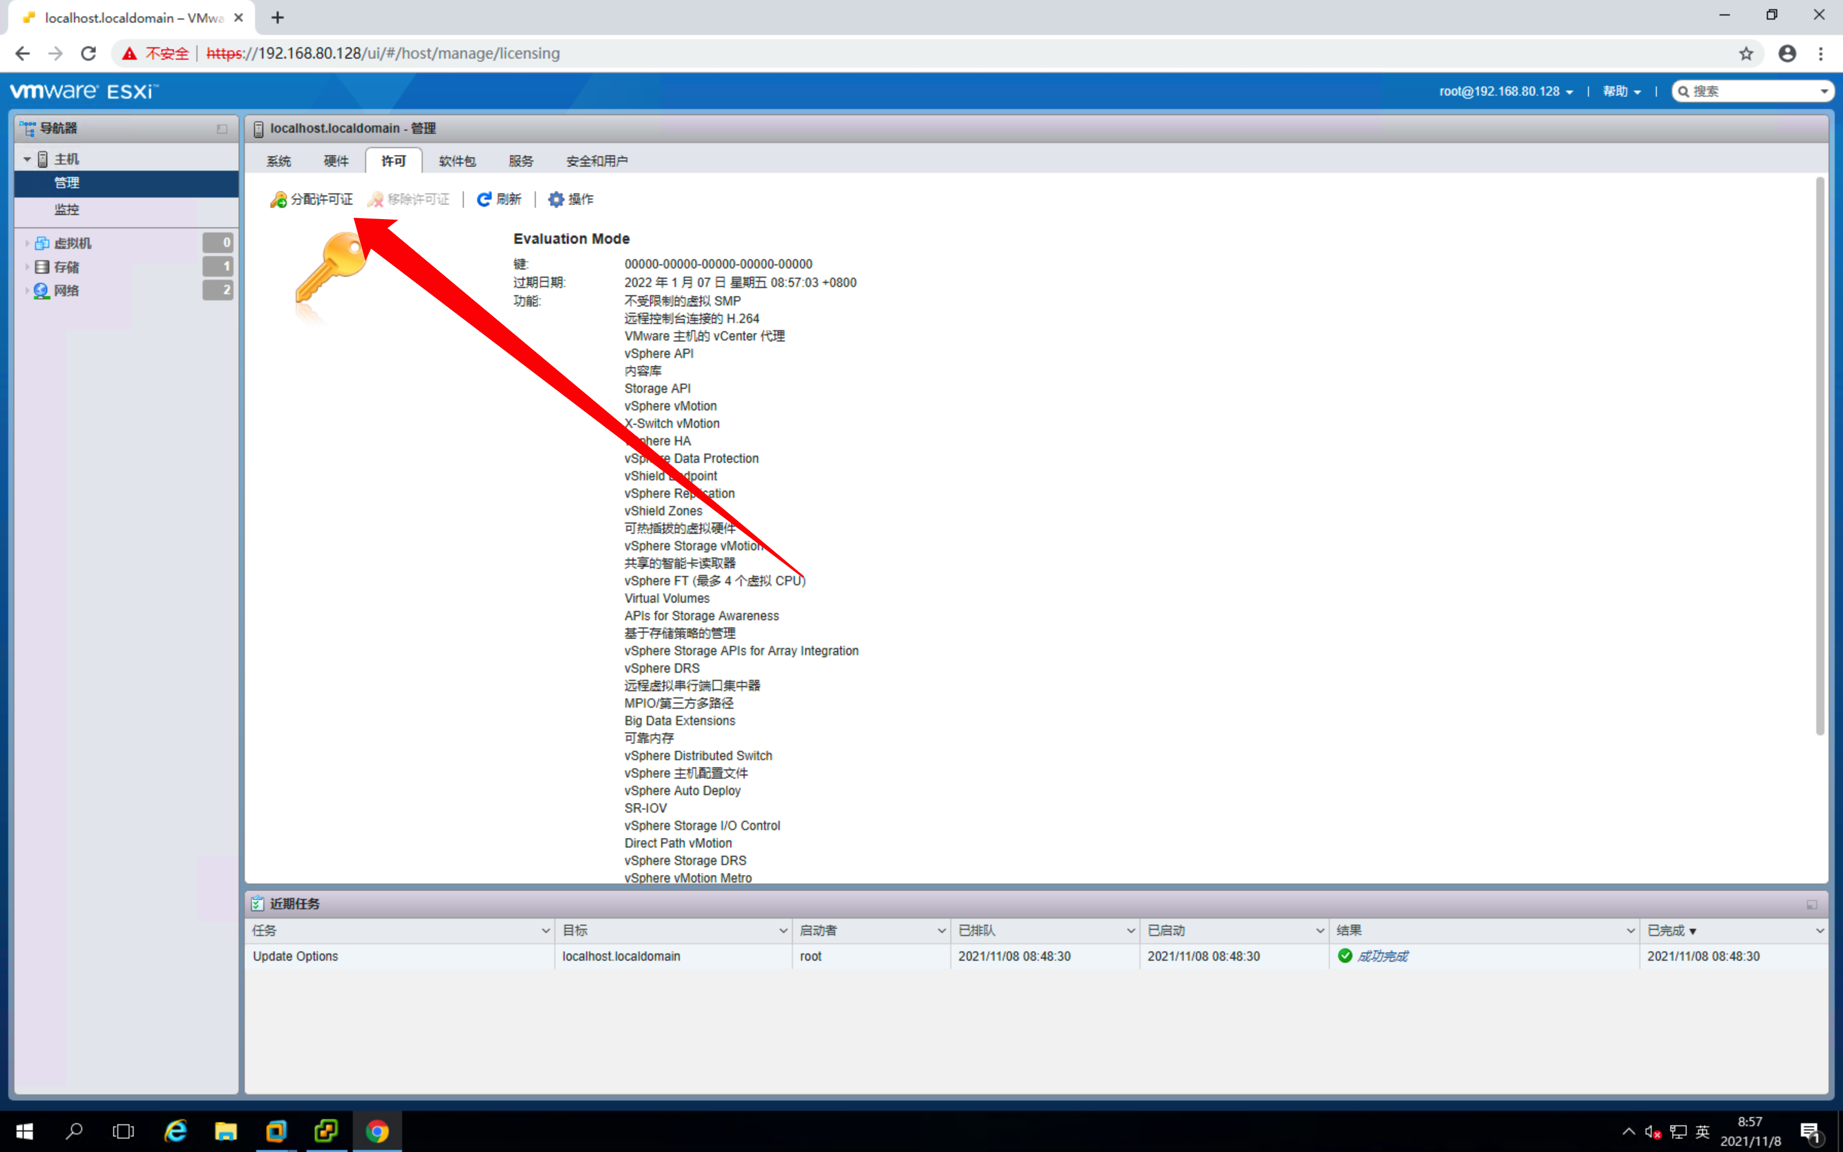Switch to the Security and Users tab

coord(597,161)
